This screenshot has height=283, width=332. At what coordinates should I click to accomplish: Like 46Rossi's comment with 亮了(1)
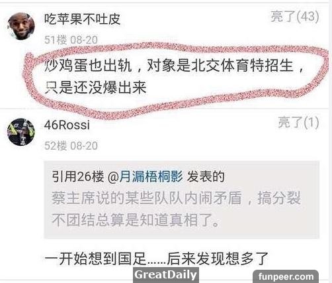[x=298, y=123]
